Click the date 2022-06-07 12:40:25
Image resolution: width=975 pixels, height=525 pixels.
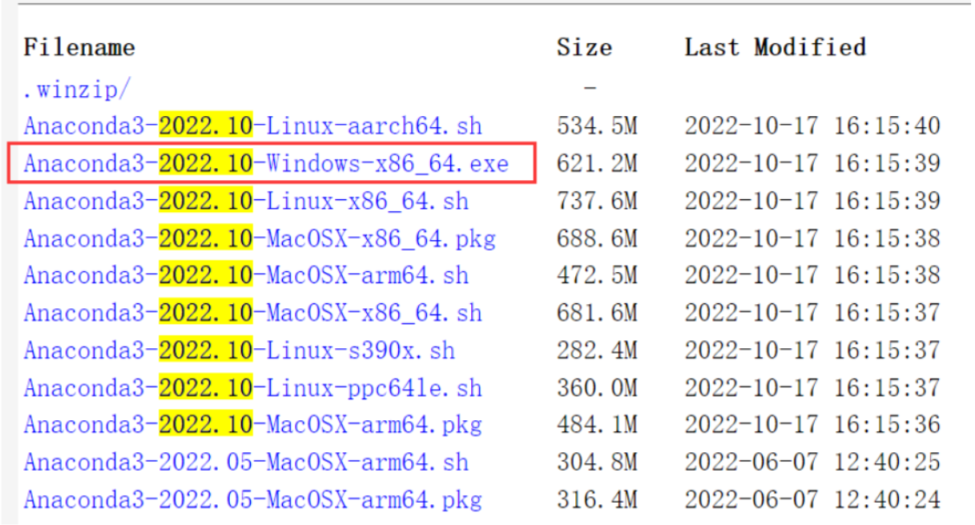pos(812,463)
